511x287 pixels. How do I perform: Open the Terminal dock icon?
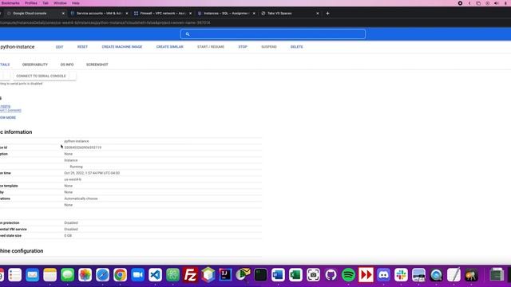(x=261, y=275)
